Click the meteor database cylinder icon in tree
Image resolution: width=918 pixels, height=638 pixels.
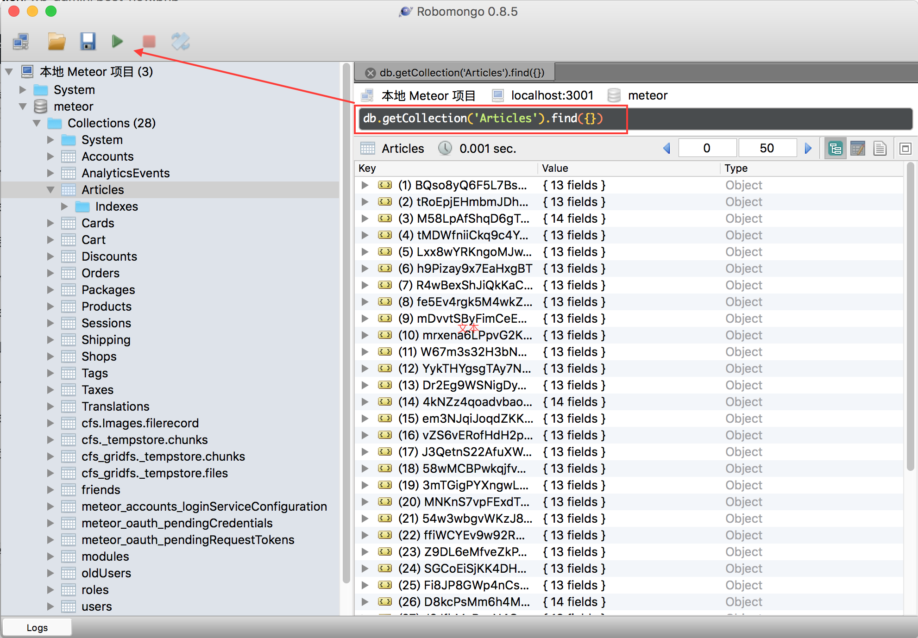point(41,106)
